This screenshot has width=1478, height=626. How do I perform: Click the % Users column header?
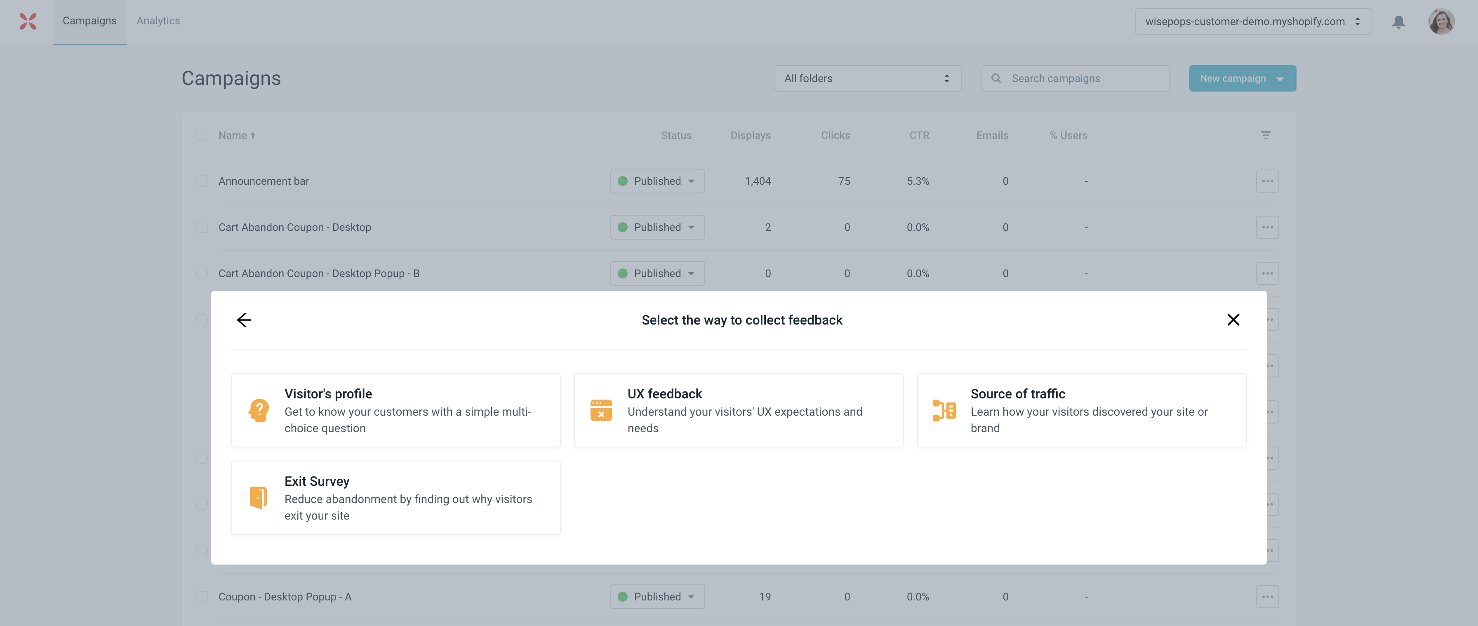pyautogui.click(x=1068, y=135)
